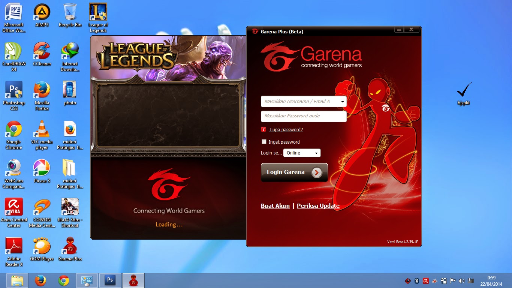Viewport: 512px width, 288px height.
Task: Open Chrome from the taskbar
Action: (64, 280)
